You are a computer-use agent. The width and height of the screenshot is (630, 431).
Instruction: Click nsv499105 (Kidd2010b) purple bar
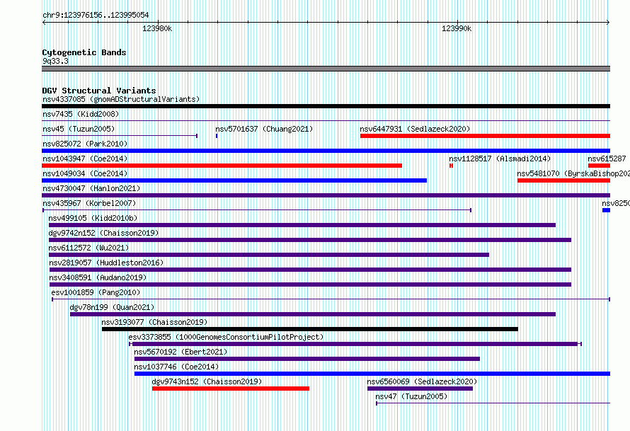pyautogui.click(x=302, y=225)
